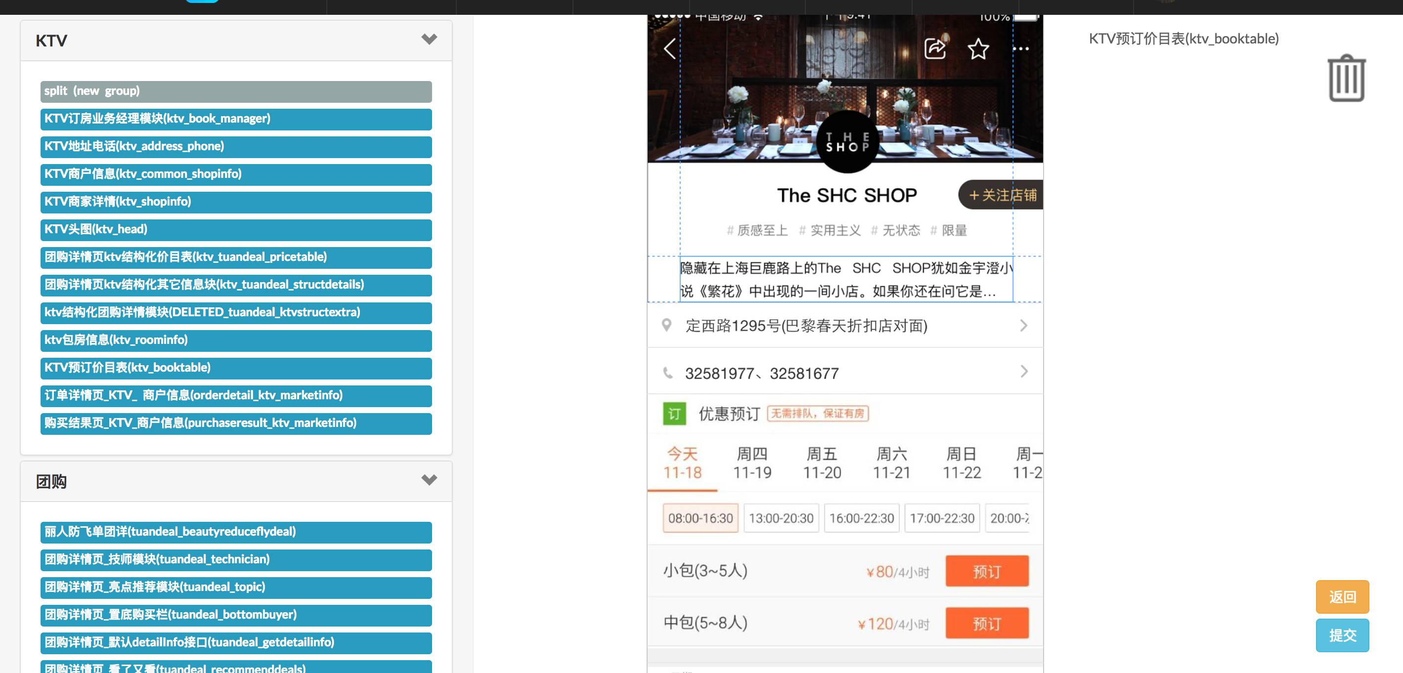Select purchaseresult_ktv_marketinfo module
The image size is (1403, 673).
pos(236,423)
